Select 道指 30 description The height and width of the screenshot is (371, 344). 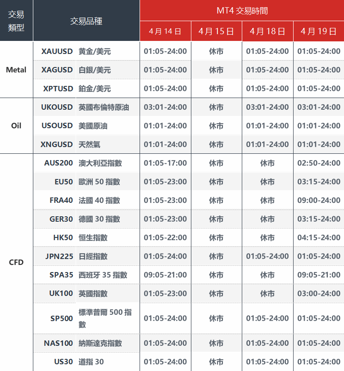[91, 362]
